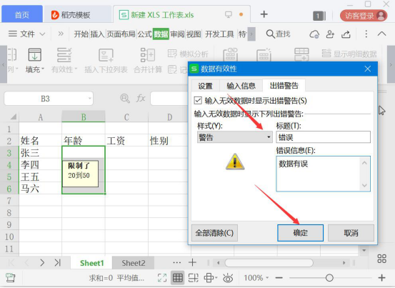The image size is (395, 288).
Task: Confirm with the 确定 button
Action: click(300, 233)
